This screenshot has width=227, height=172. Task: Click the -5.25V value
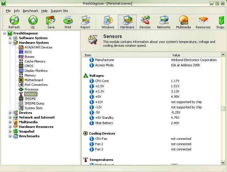coord(176,112)
